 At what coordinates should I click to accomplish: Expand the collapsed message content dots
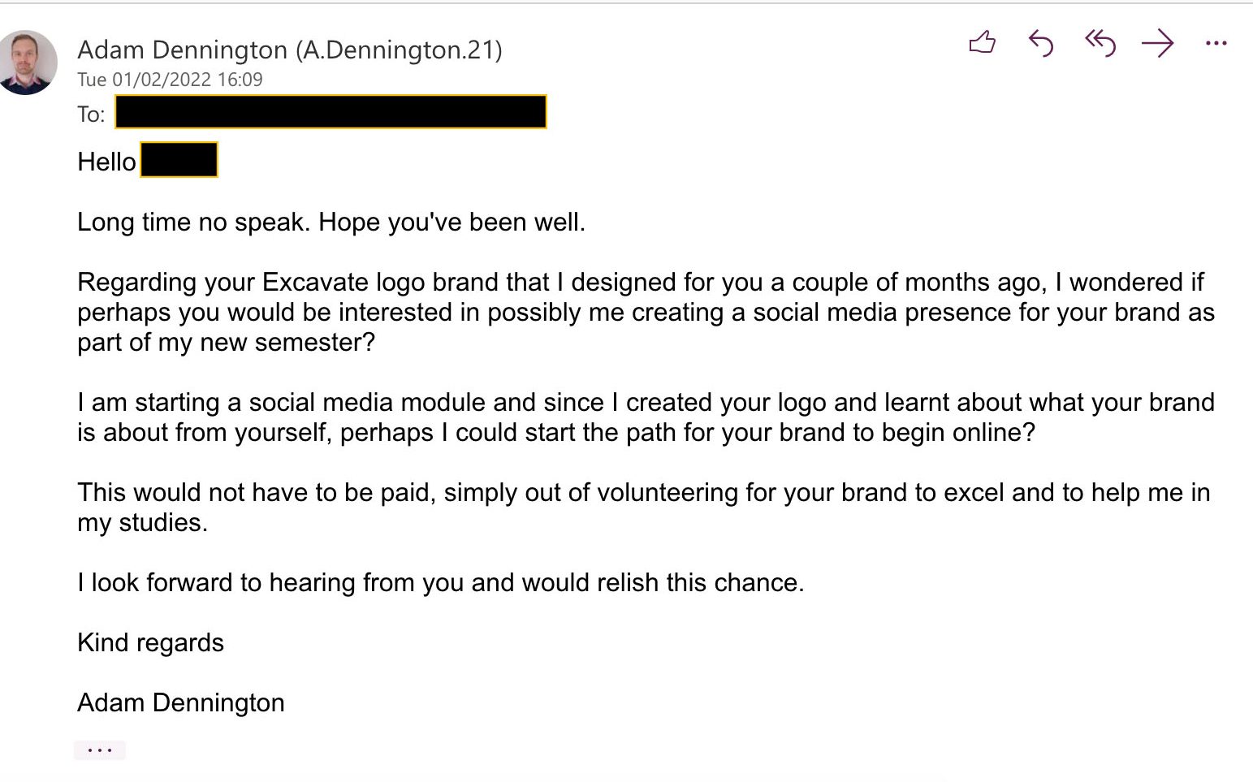[x=99, y=750]
